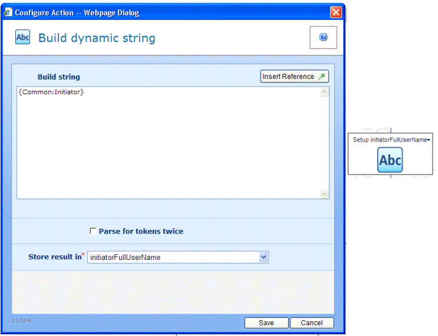The width and height of the screenshot is (438, 336).
Task: Click the {Common:Initiator} token text
Action: pos(51,92)
